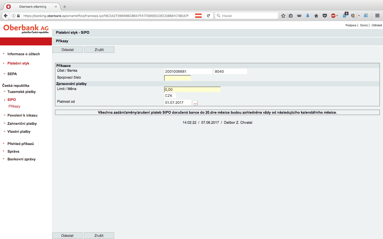Click the Oberbank AG logo

pyautogui.click(x=26, y=29)
